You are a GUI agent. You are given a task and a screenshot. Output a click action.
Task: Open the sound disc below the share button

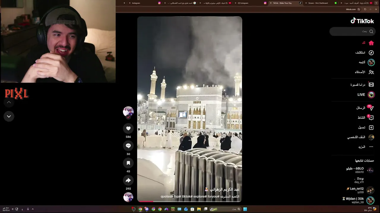pos(128,197)
